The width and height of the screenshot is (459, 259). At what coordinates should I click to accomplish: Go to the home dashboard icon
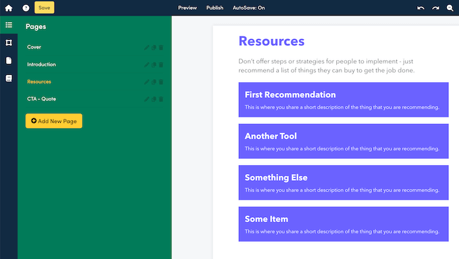(x=9, y=8)
